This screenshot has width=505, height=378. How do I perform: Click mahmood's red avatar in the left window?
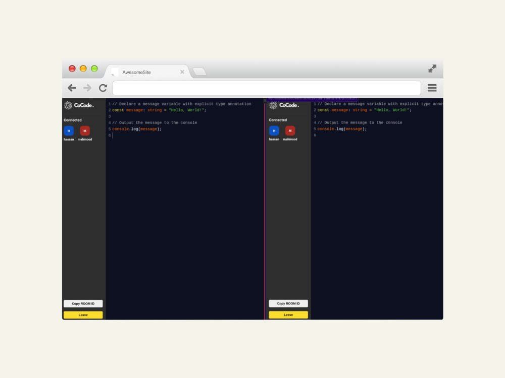(x=85, y=131)
